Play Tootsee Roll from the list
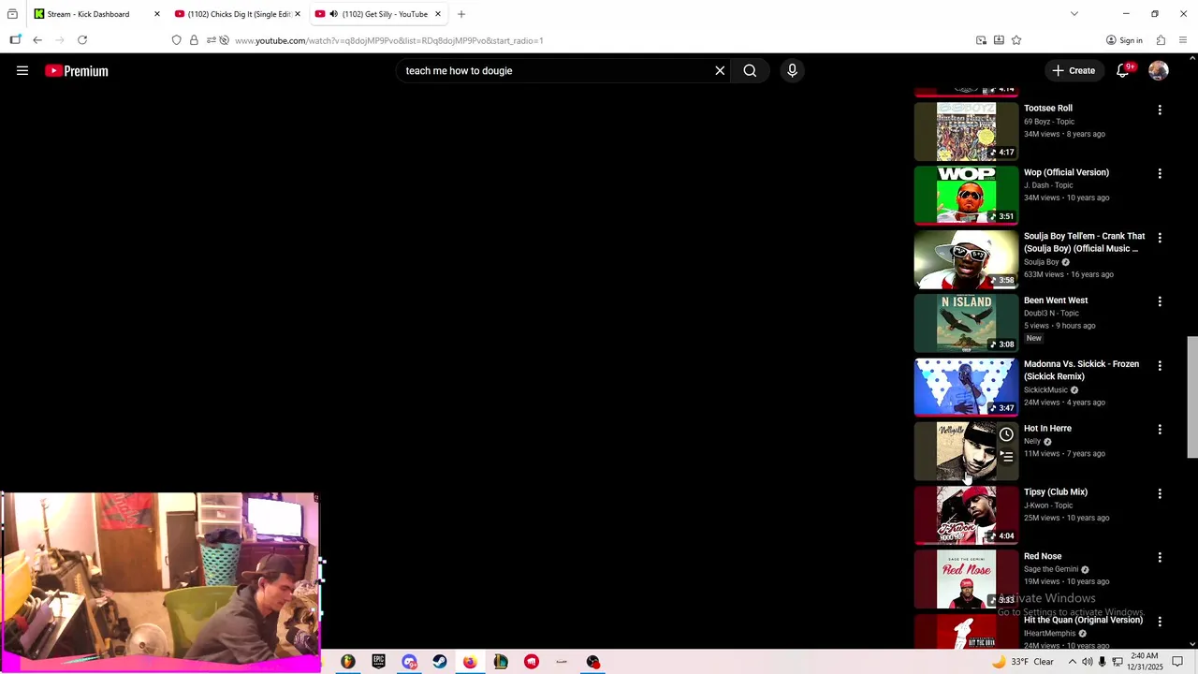 tap(966, 131)
